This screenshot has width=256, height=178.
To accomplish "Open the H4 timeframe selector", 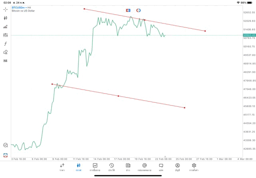I will [x=6, y=61].
